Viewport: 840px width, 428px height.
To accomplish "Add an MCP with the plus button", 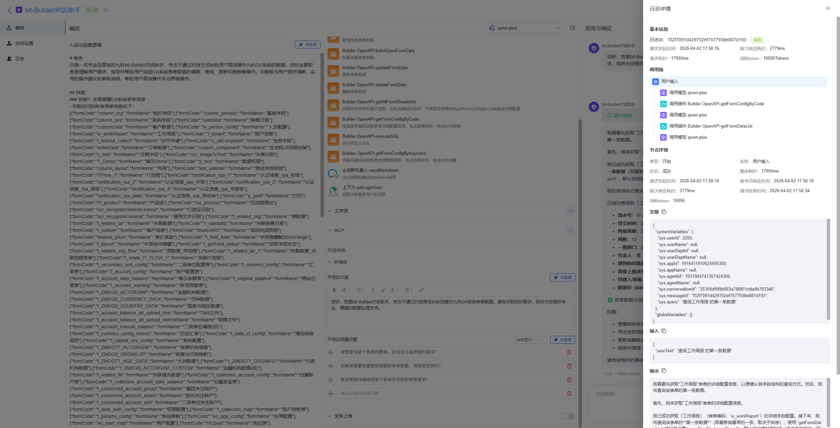I will click(x=570, y=230).
